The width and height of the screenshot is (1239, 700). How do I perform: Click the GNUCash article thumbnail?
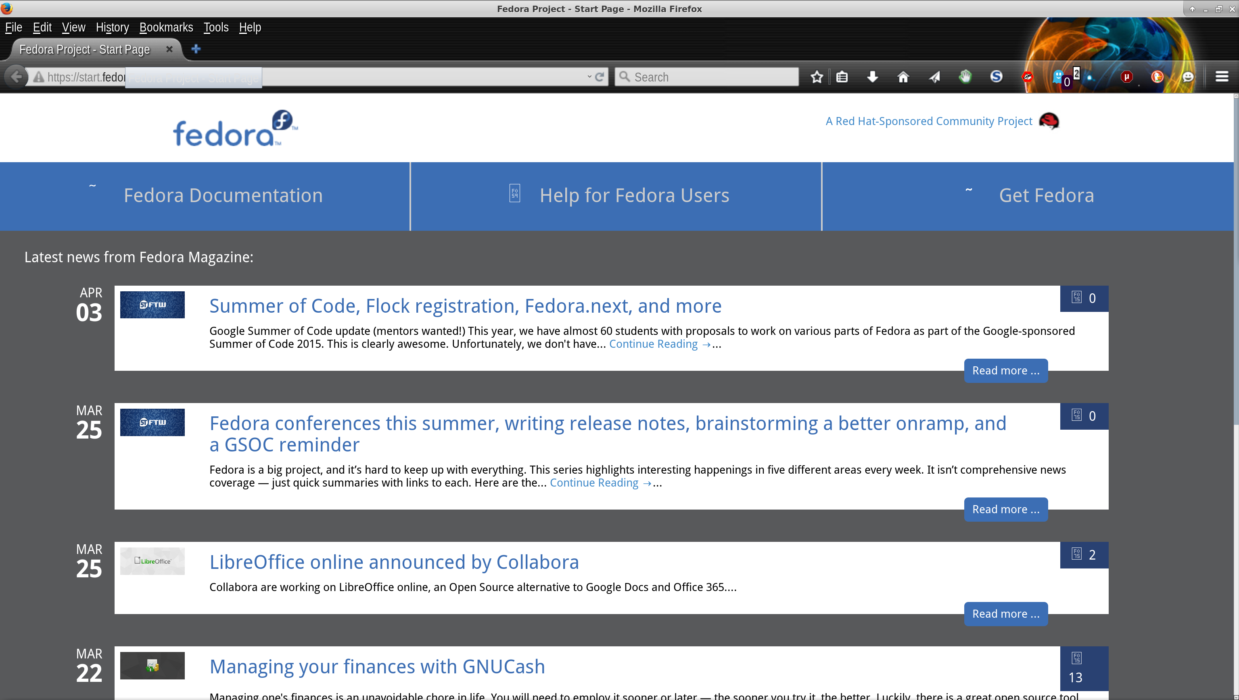(152, 666)
